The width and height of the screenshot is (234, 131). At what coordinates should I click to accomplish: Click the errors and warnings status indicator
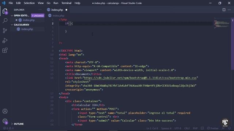pyautogui.click(x=8, y=128)
